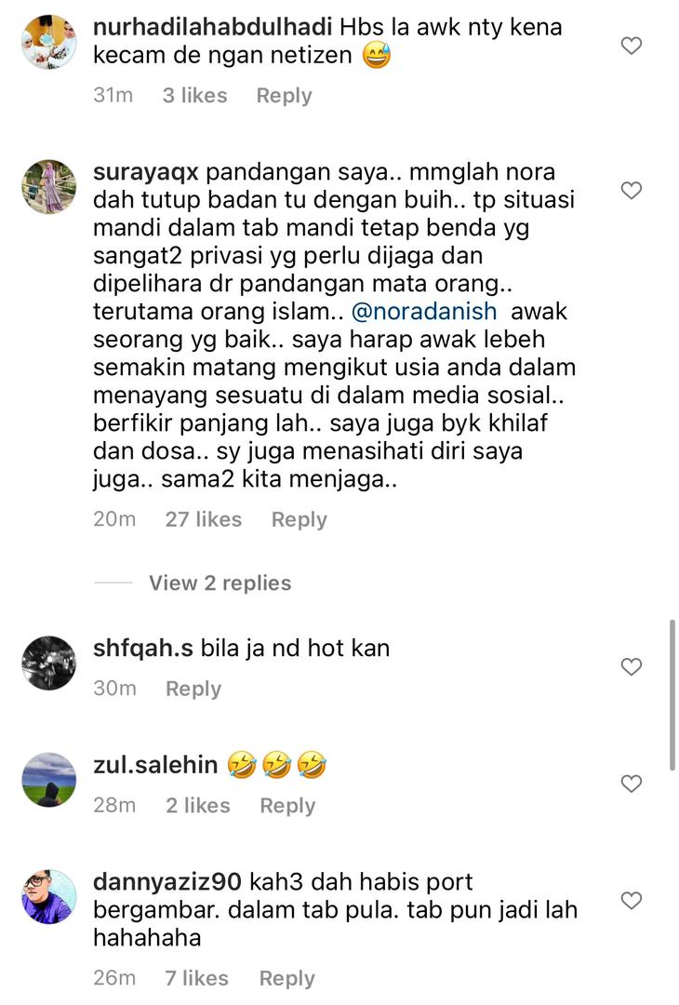Tap heart icon on surayaqx's comment
This screenshot has height=1005, width=679.
click(632, 191)
